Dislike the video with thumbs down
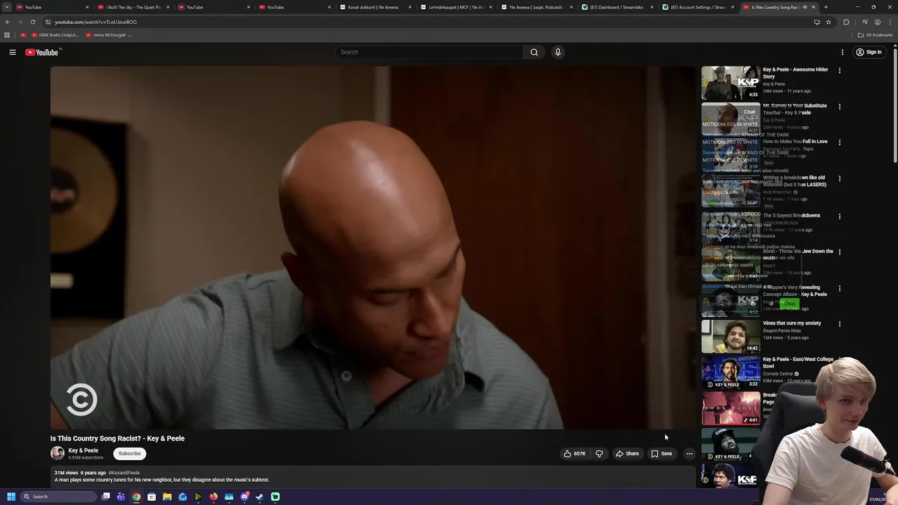 pyautogui.click(x=599, y=454)
